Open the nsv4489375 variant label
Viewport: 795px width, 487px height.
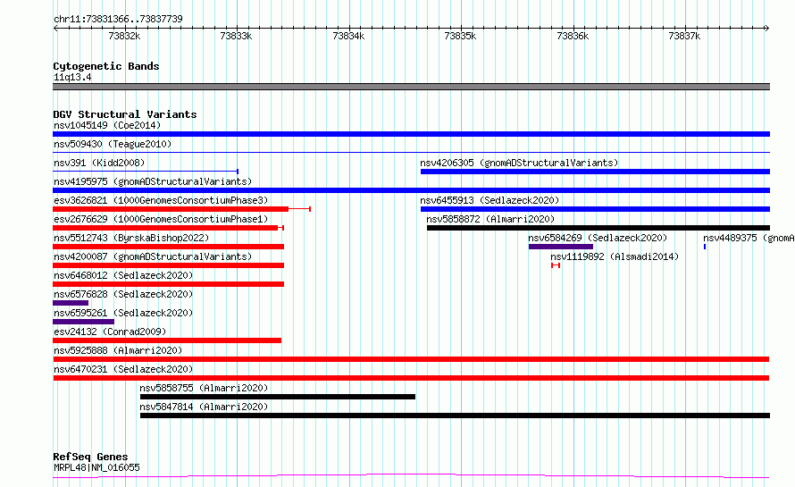[749, 238]
